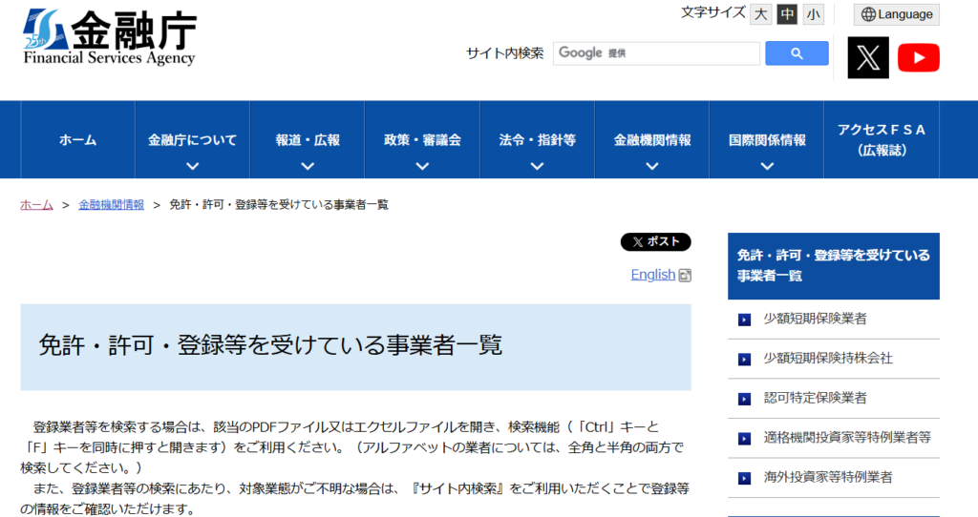Click the external window icon beside English
Viewport: 978px width, 517px height.
click(684, 276)
